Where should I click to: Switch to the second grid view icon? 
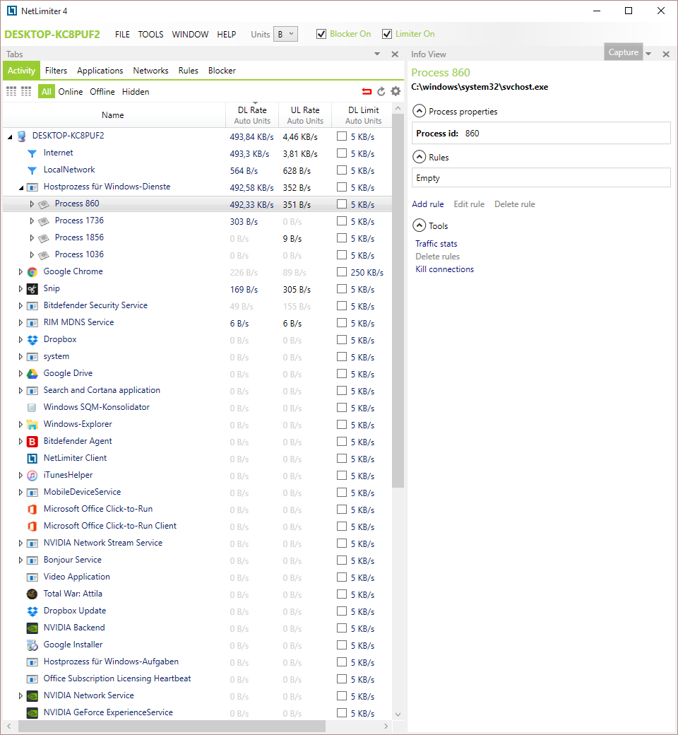(x=26, y=91)
